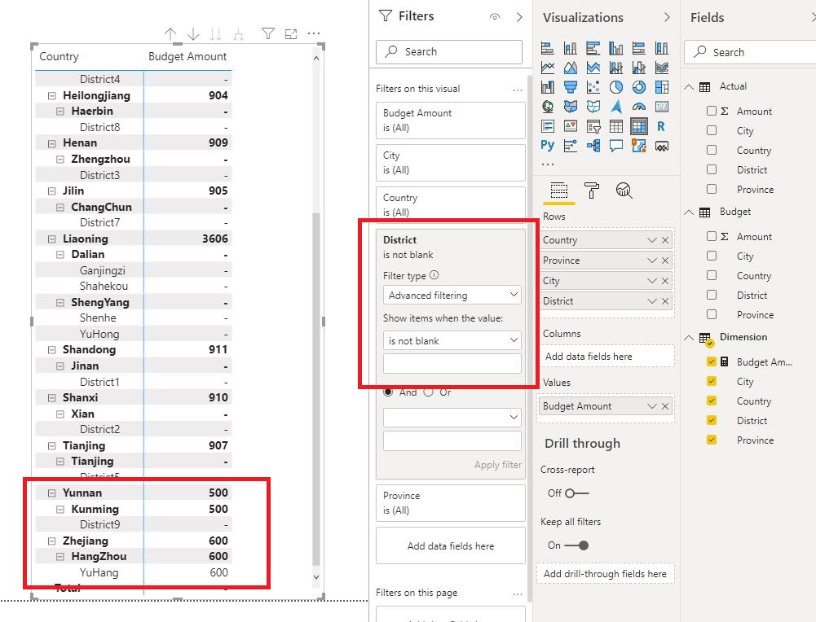Select the slicer visual
Screen dimensions: 816x622
coord(593,126)
